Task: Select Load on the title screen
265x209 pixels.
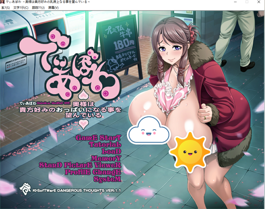Action: [111, 151]
